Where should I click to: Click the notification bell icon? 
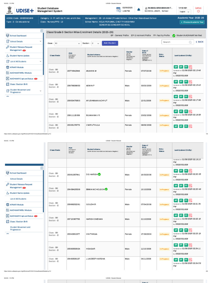coord(139,10)
